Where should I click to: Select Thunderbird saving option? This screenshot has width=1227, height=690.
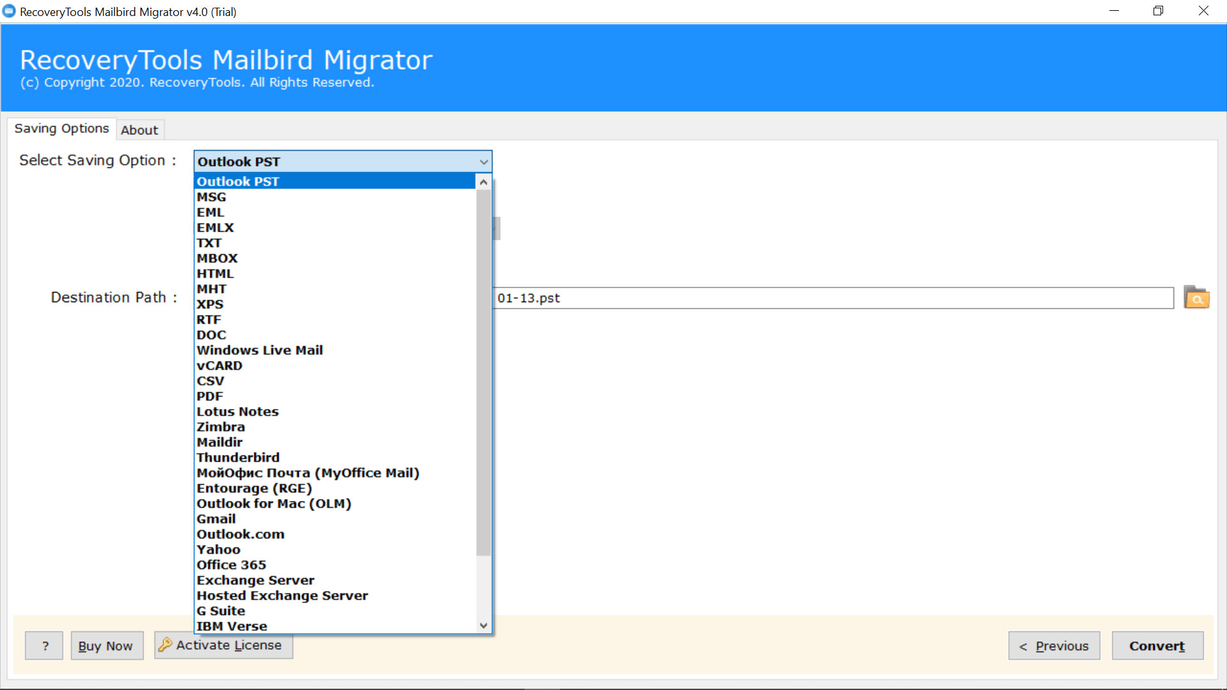[335, 457]
